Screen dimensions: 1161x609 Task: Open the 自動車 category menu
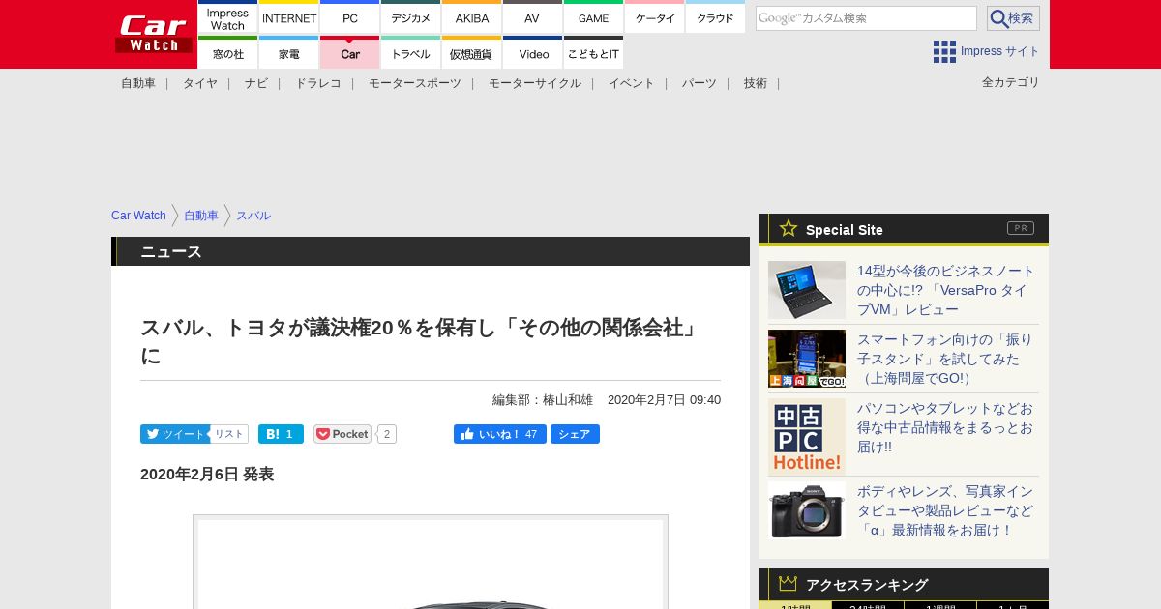pos(138,83)
